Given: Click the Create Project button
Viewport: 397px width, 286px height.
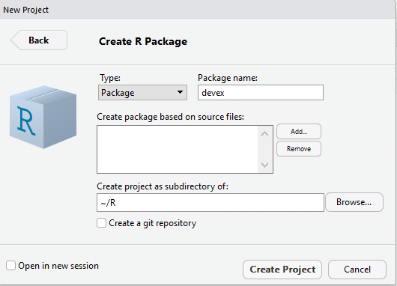Looking at the screenshot, I should [x=282, y=270].
